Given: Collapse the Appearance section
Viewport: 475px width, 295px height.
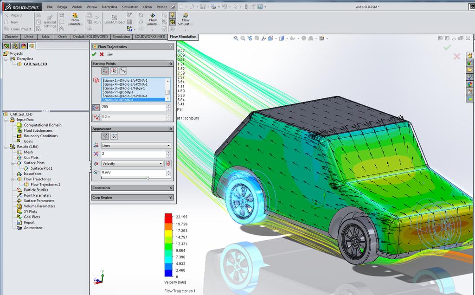Looking at the screenshot, I should point(171,129).
